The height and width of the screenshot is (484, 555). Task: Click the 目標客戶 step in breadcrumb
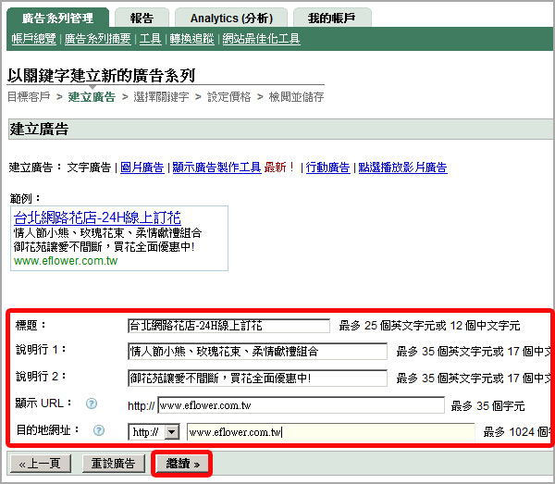(x=29, y=96)
